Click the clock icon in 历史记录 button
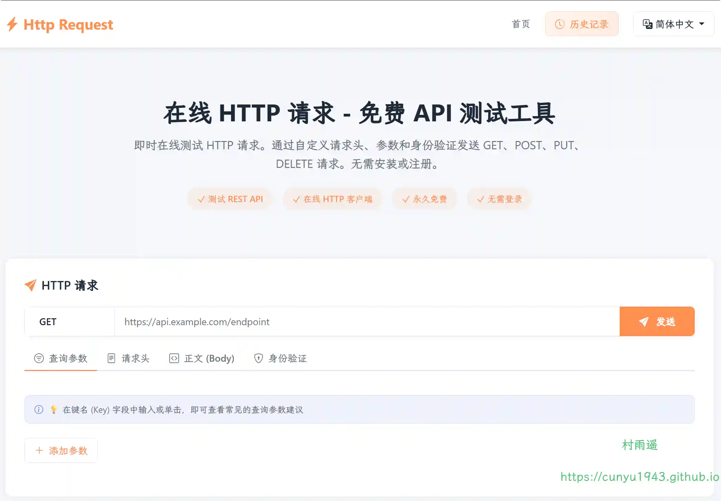The width and height of the screenshot is (721, 501). (x=559, y=24)
